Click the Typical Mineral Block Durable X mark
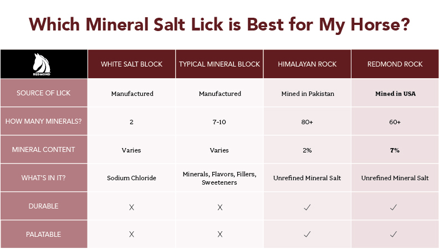439x249 pixels. coord(219,206)
